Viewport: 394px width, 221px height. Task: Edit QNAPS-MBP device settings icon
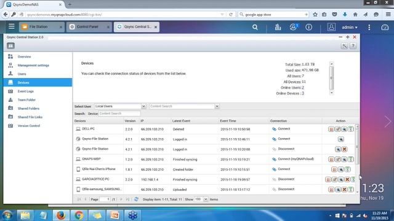[x=338, y=160]
